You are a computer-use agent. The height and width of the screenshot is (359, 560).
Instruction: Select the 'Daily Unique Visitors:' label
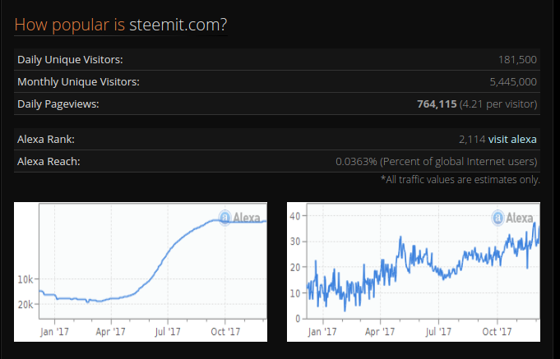click(x=70, y=60)
